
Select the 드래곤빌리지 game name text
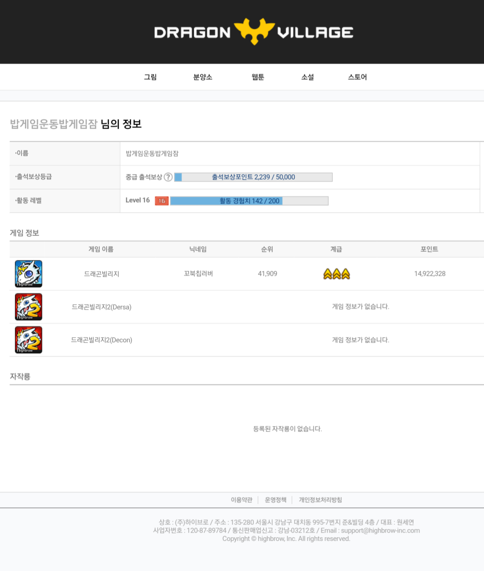click(102, 274)
